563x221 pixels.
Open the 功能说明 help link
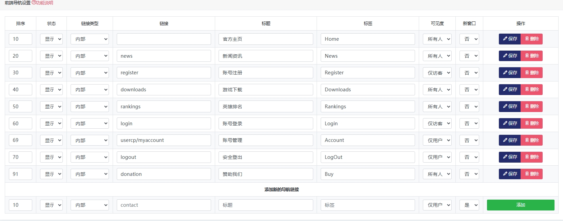tap(42, 3)
